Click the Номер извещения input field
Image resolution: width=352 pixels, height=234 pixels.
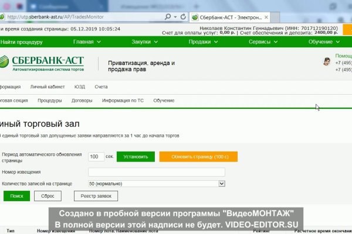(157, 172)
